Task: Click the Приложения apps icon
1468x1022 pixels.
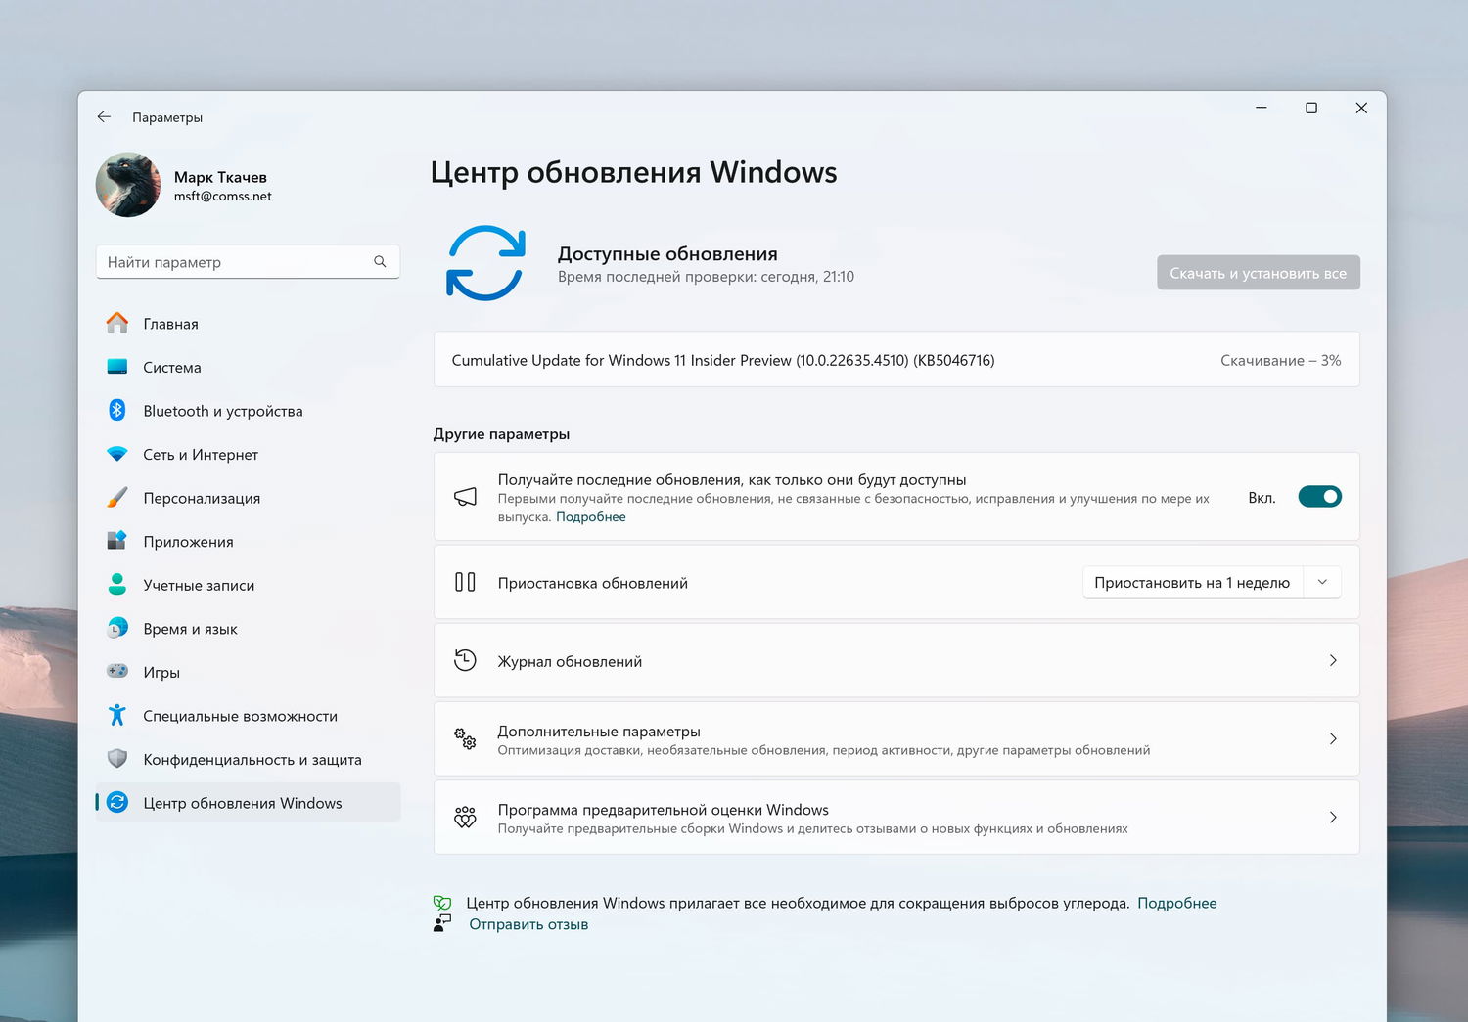Action: pyautogui.click(x=117, y=541)
